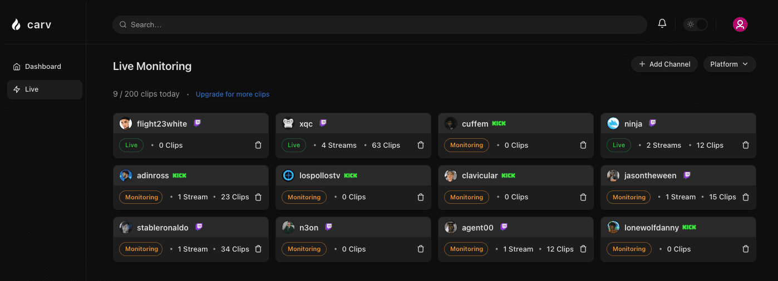Click xqc profile avatar thumbnail

click(288, 123)
